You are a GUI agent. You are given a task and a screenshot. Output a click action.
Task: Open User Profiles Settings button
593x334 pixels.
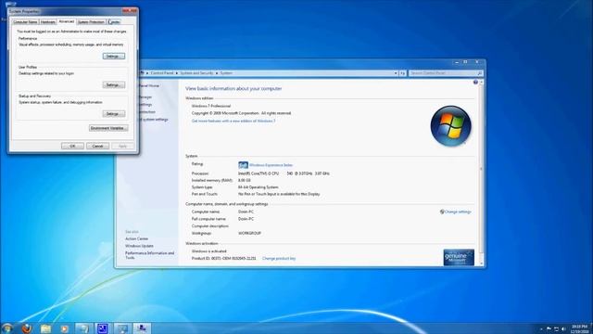pos(113,84)
